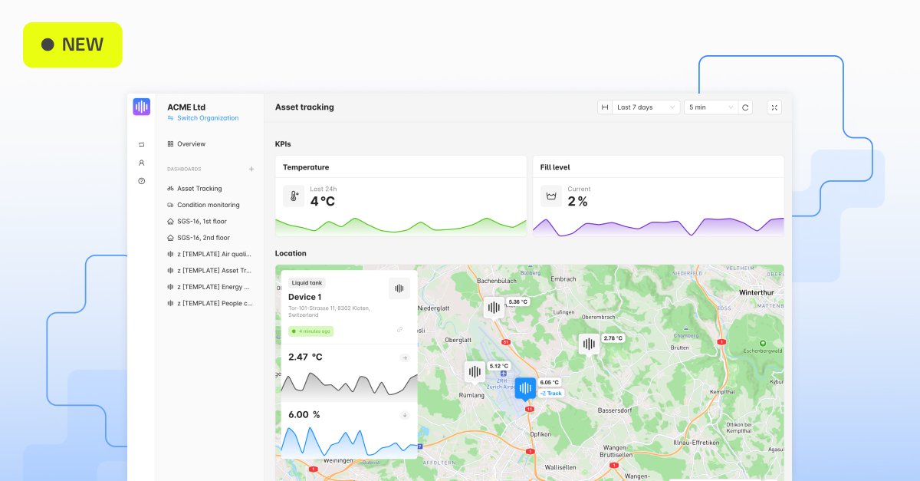Click the Liquid tank tag

307,283
